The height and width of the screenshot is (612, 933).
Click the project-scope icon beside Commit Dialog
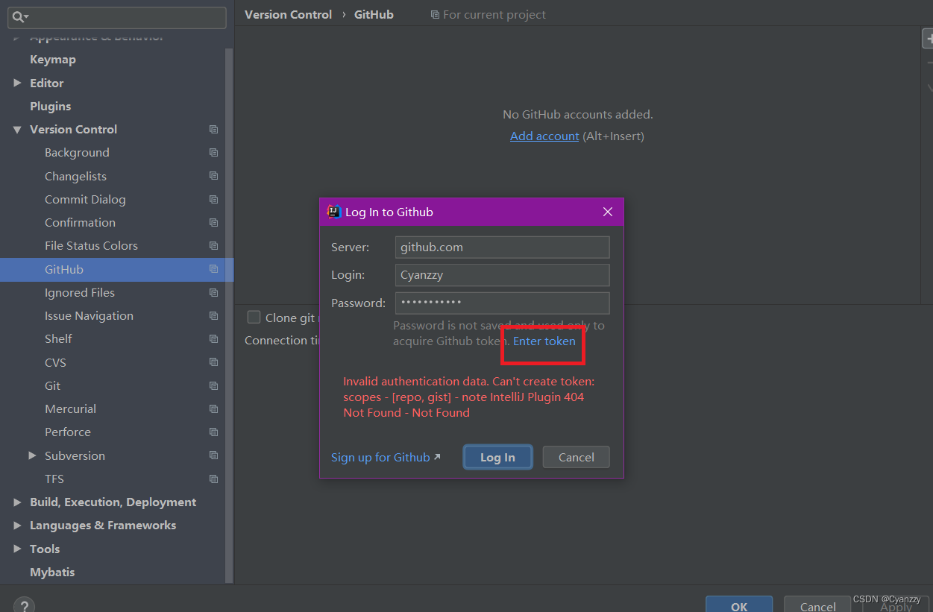tap(213, 199)
